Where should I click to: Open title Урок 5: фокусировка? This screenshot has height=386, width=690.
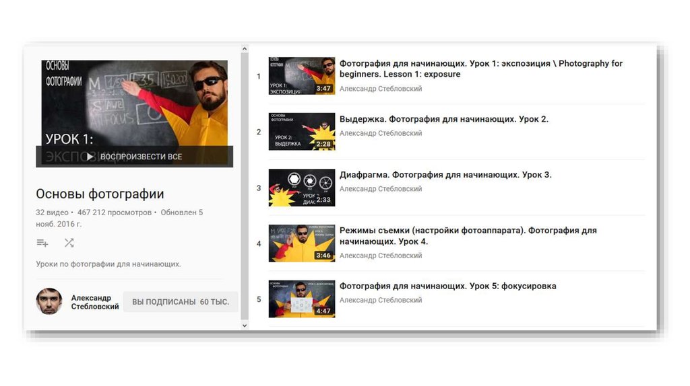click(447, 286)
